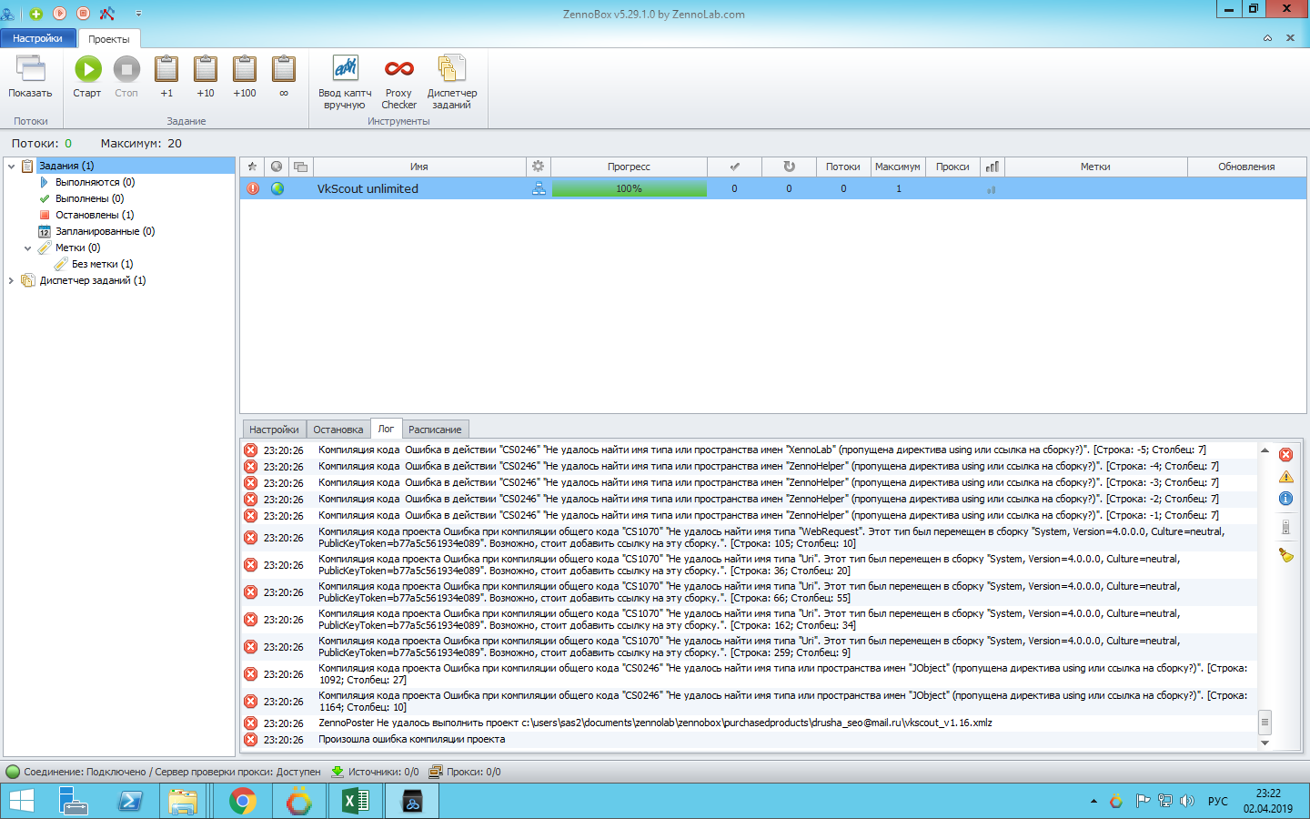
Task: Click the VkScout 100% progress bar
Action: (630, 188)
